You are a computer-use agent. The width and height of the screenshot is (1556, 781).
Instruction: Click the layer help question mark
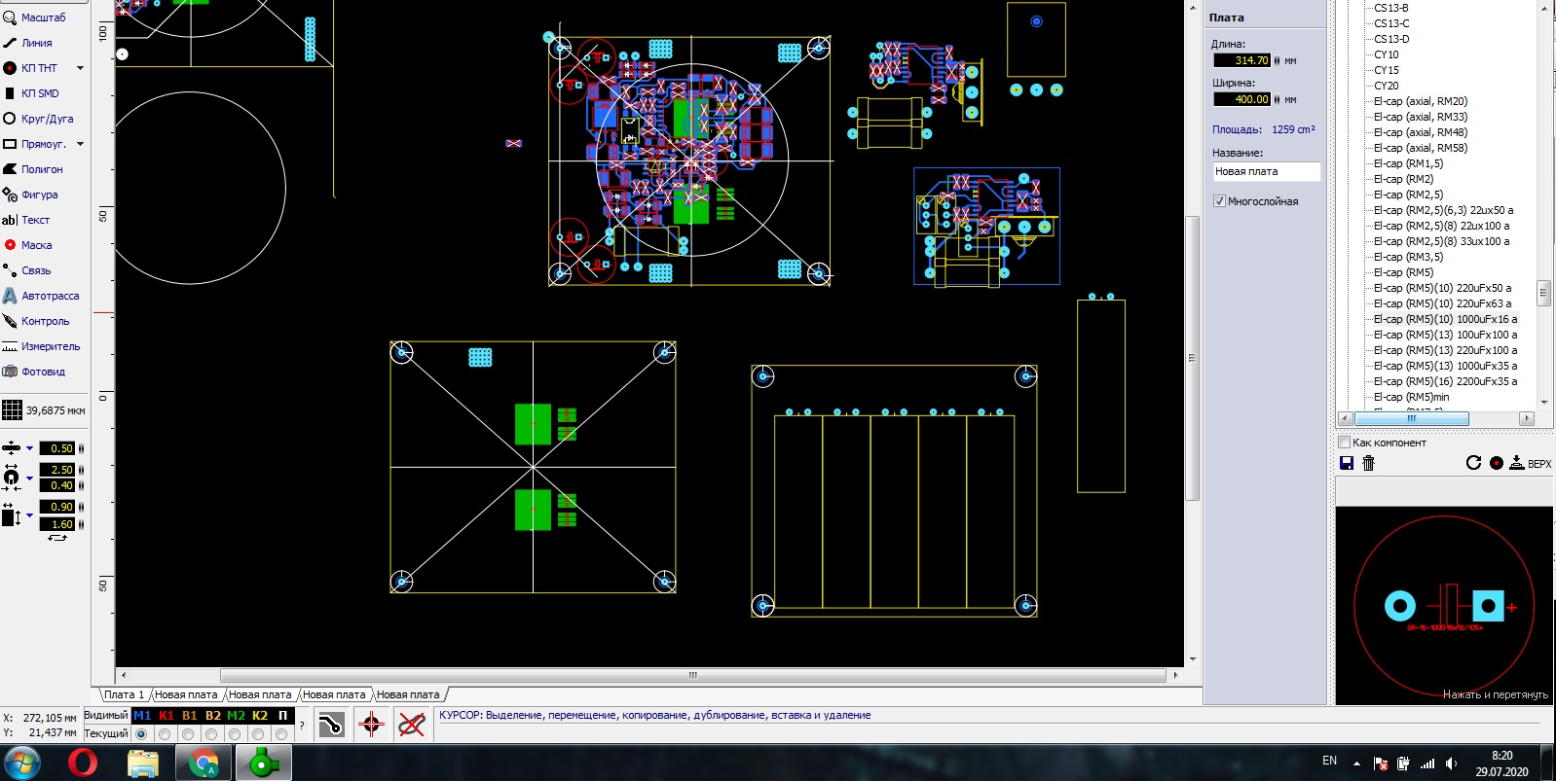[x=302, y=725]
